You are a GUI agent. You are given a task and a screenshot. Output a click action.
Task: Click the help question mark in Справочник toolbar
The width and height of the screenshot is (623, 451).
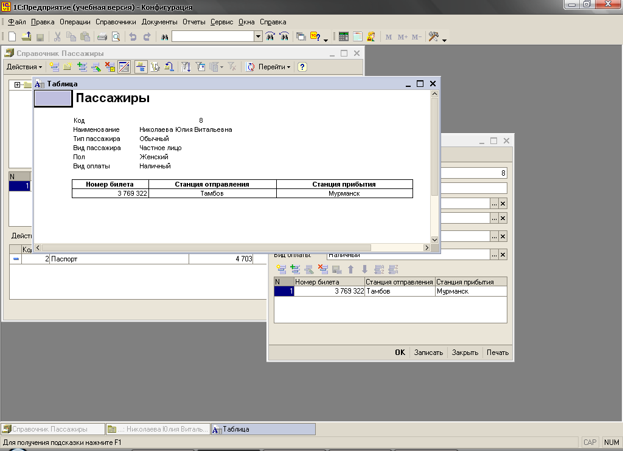click(x=302, y=67)
